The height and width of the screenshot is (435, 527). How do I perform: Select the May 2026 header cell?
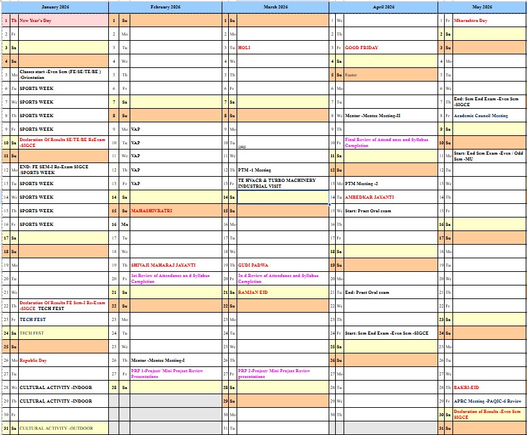click(482, 6)
